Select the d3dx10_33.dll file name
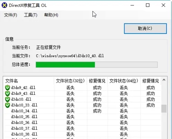 24,105
